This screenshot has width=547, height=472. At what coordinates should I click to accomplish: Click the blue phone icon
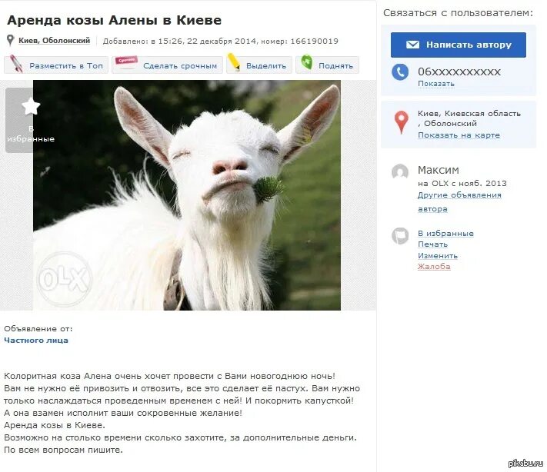(400, 72)
